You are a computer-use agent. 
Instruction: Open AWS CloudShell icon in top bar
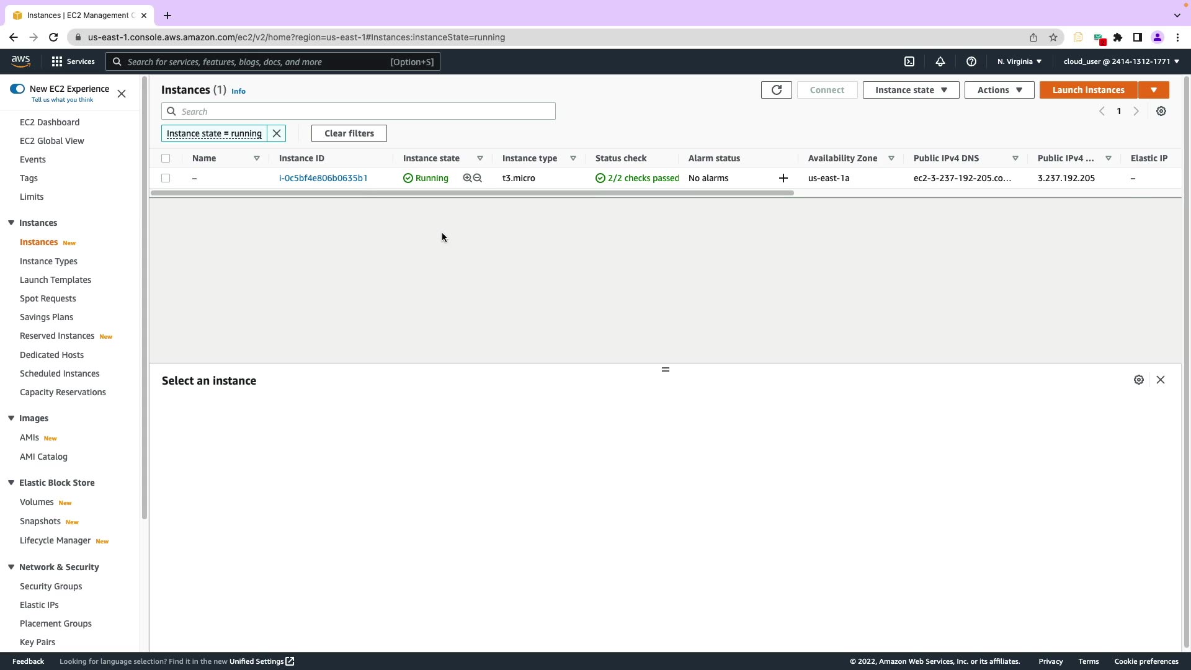pos(909,61)
